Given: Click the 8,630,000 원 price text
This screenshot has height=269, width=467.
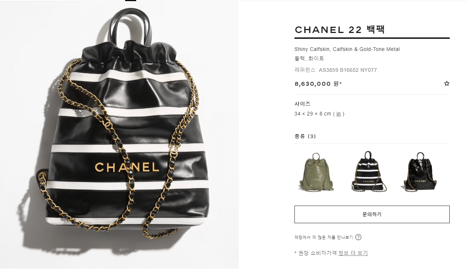Looking at the screenshot, I should 318,84.
